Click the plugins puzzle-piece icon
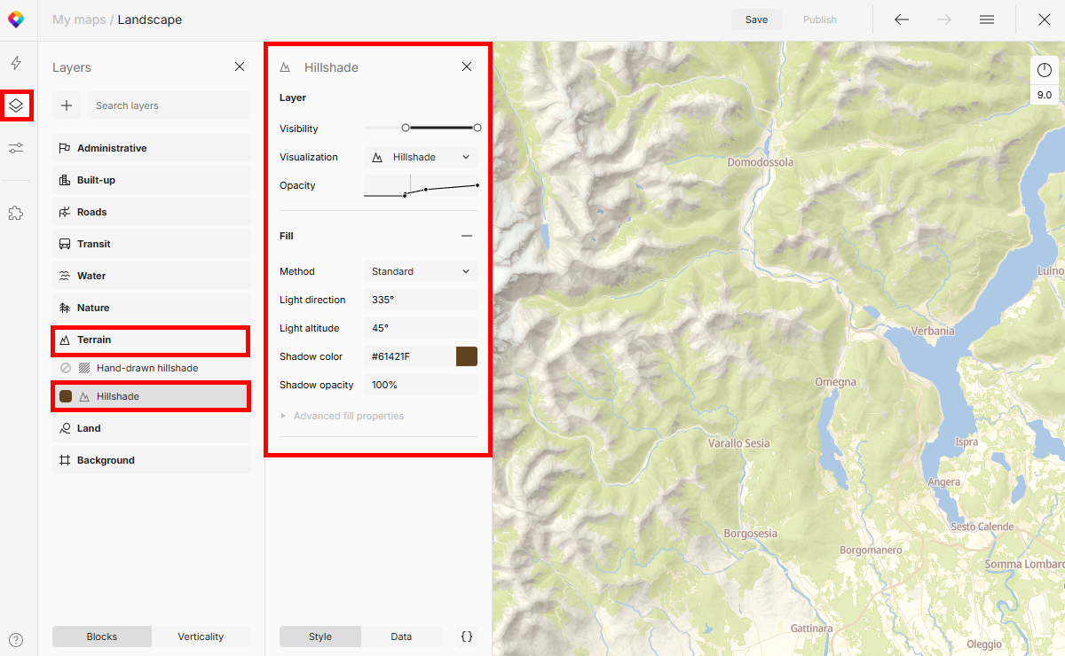Viewport: 1065px width, 656px height. (16, 213)
